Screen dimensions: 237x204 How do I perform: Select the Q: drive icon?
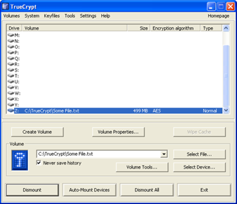coord(11,58)
